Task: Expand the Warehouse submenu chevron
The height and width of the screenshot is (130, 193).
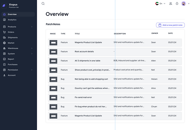Action: pyautogui.click(x=32, y=48)
